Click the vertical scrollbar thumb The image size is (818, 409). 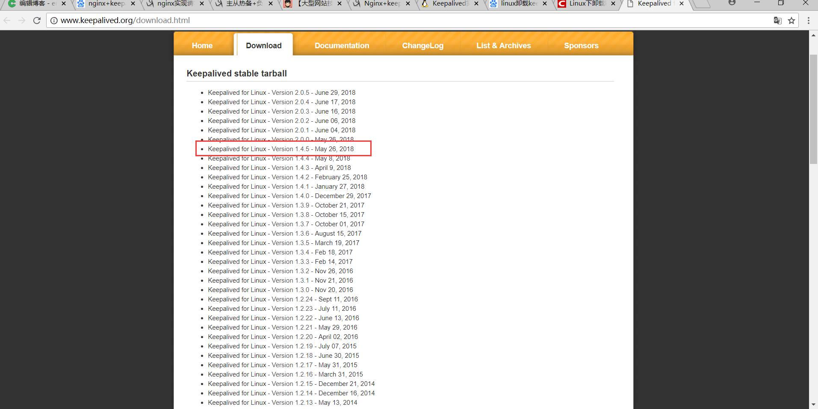813,109
